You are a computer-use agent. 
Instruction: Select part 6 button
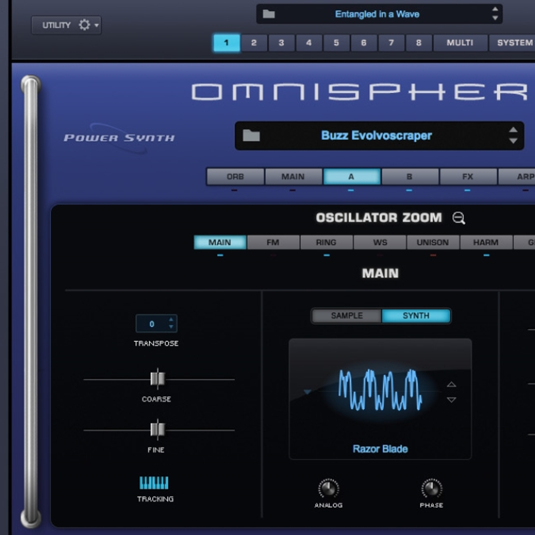[x=363, y=43]
